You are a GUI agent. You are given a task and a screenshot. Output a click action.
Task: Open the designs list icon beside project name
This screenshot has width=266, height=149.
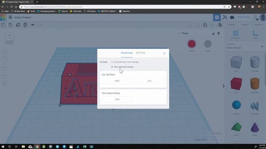point(10,17)
